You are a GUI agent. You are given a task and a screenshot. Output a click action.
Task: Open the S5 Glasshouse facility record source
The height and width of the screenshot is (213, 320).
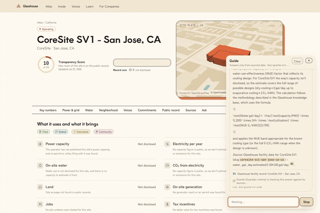click(266, 174)
